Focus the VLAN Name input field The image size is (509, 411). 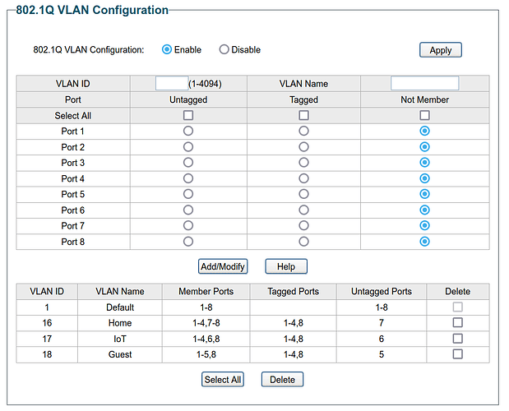pos(424,83)
